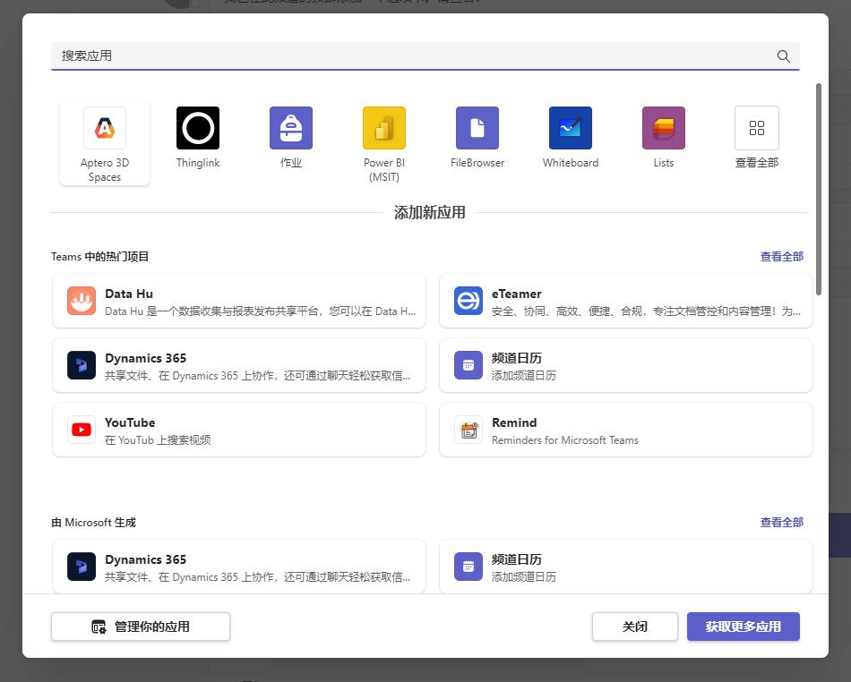Click '由 Microsoft 生成' section heading
The height and width of the screenshot is (682, 851).
coord(93,522)
